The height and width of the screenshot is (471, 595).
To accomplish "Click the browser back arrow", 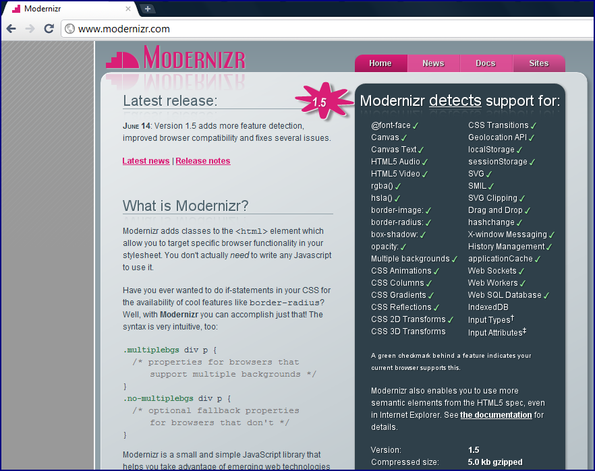I will point(13,28).
